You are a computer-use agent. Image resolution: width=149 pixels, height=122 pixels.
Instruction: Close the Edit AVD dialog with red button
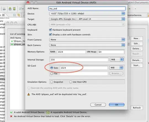pyautogui.click(x=28, y=2)
